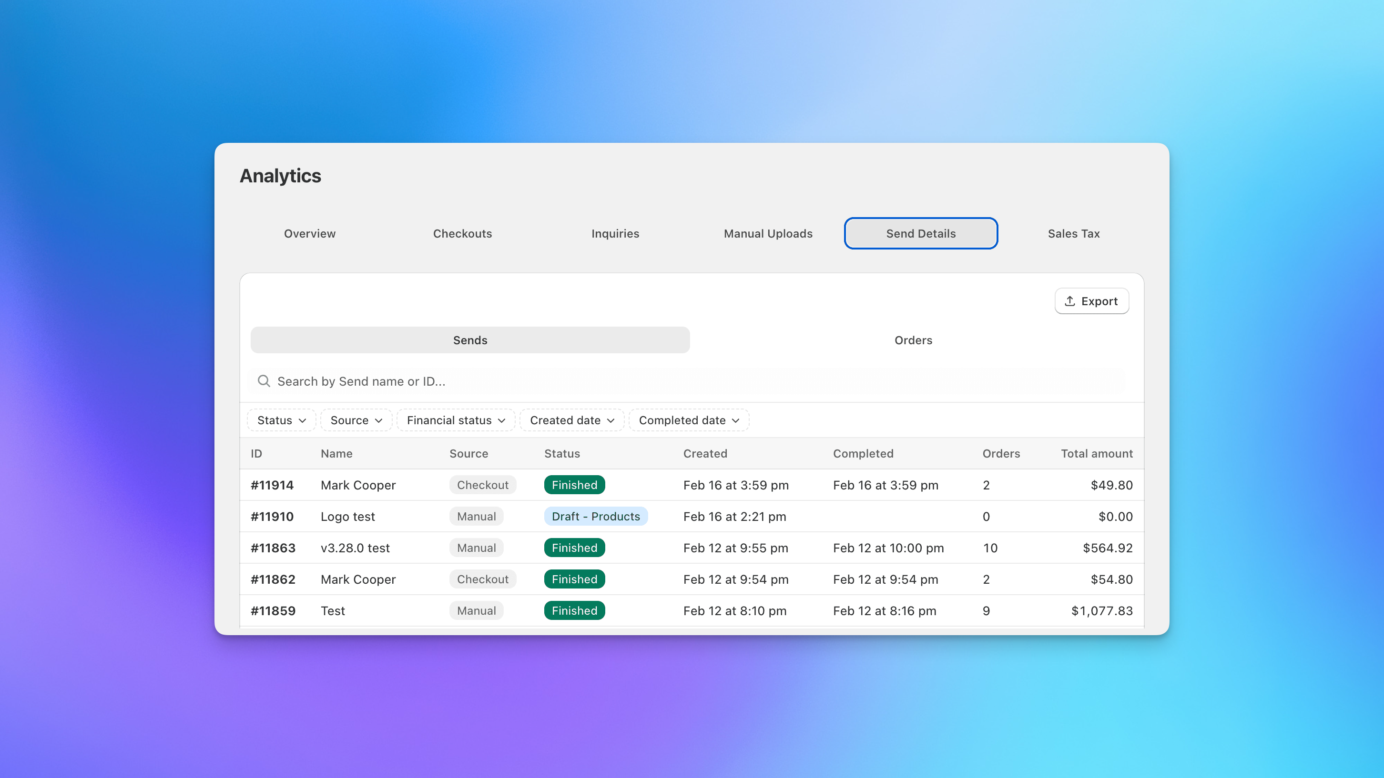Open the Completed date filter
This screenshot has width=1384, height=778.
tap(688, 420)
